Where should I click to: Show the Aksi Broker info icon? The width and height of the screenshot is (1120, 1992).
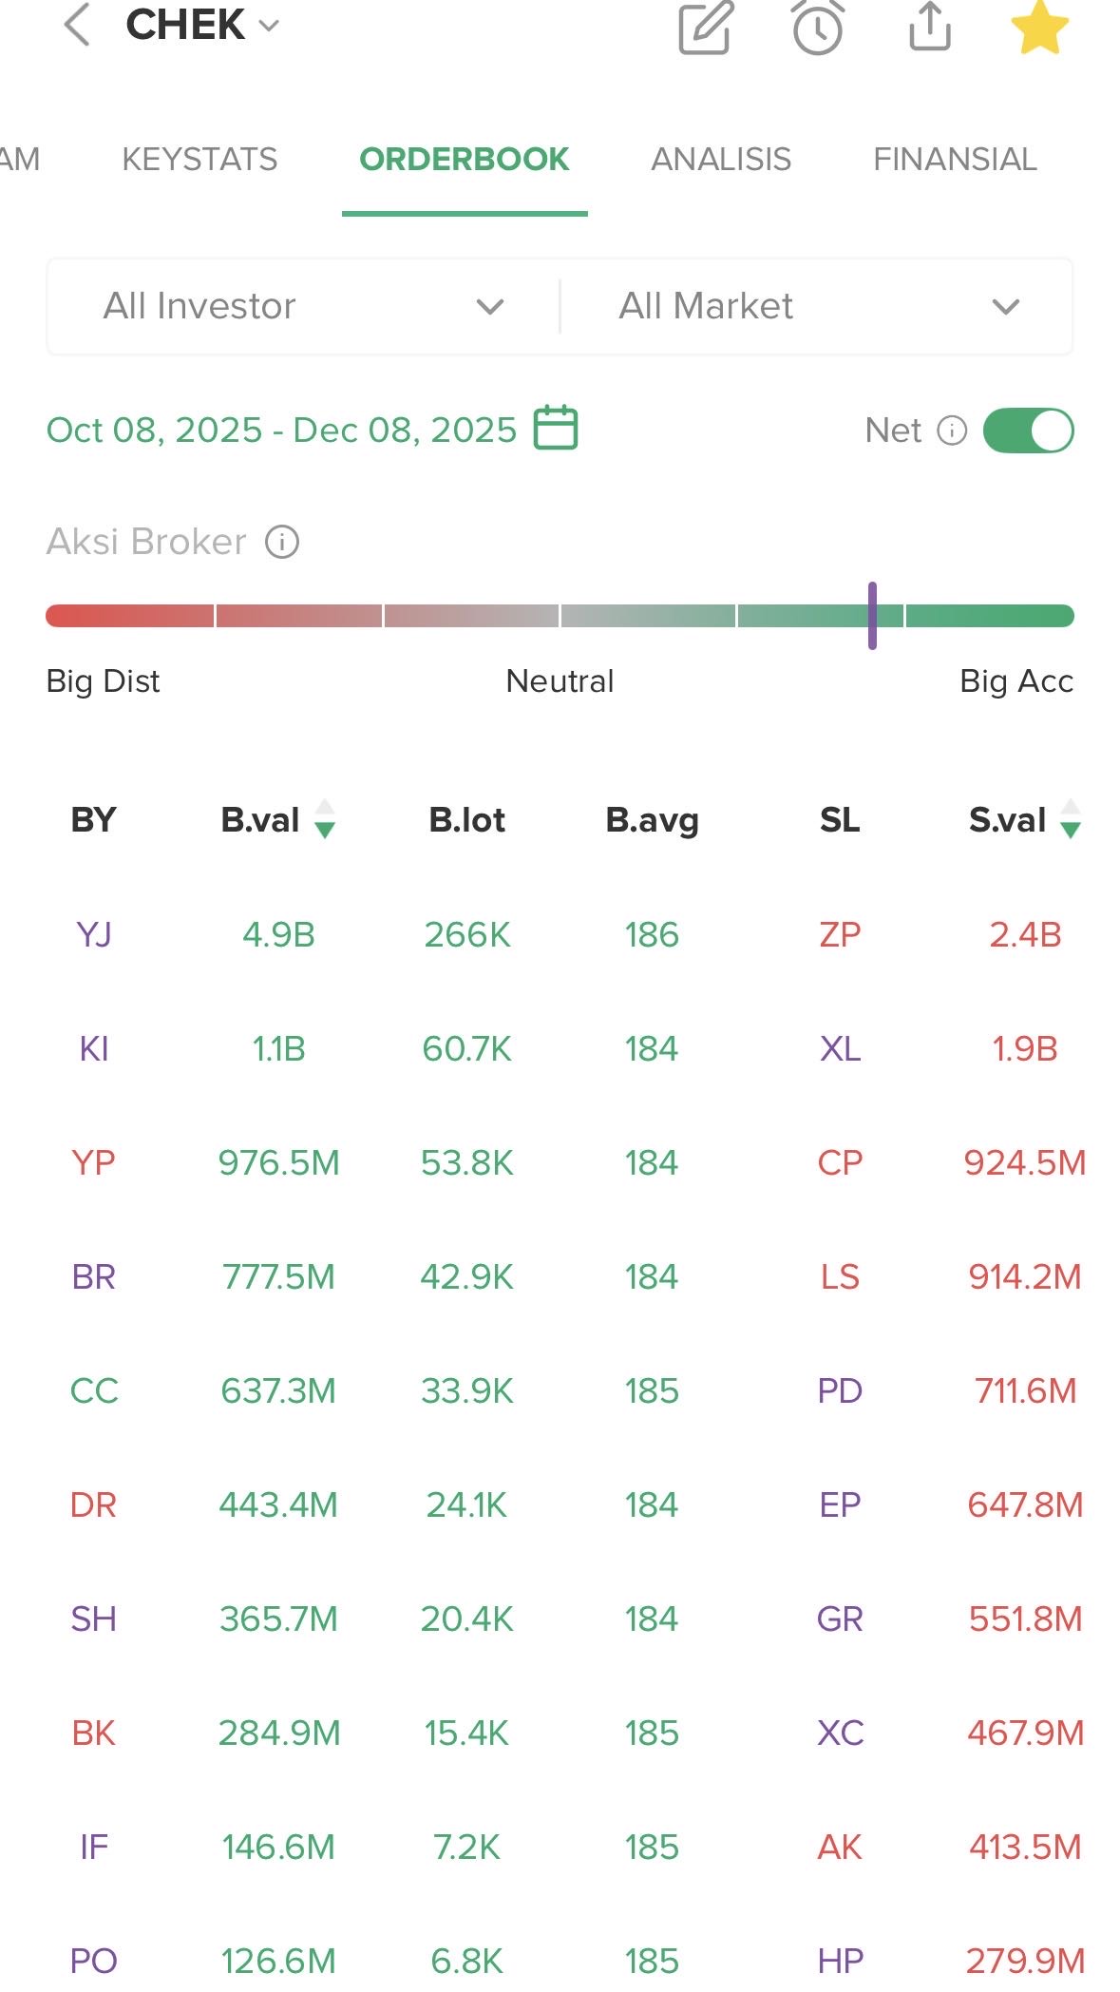(282, 542)
